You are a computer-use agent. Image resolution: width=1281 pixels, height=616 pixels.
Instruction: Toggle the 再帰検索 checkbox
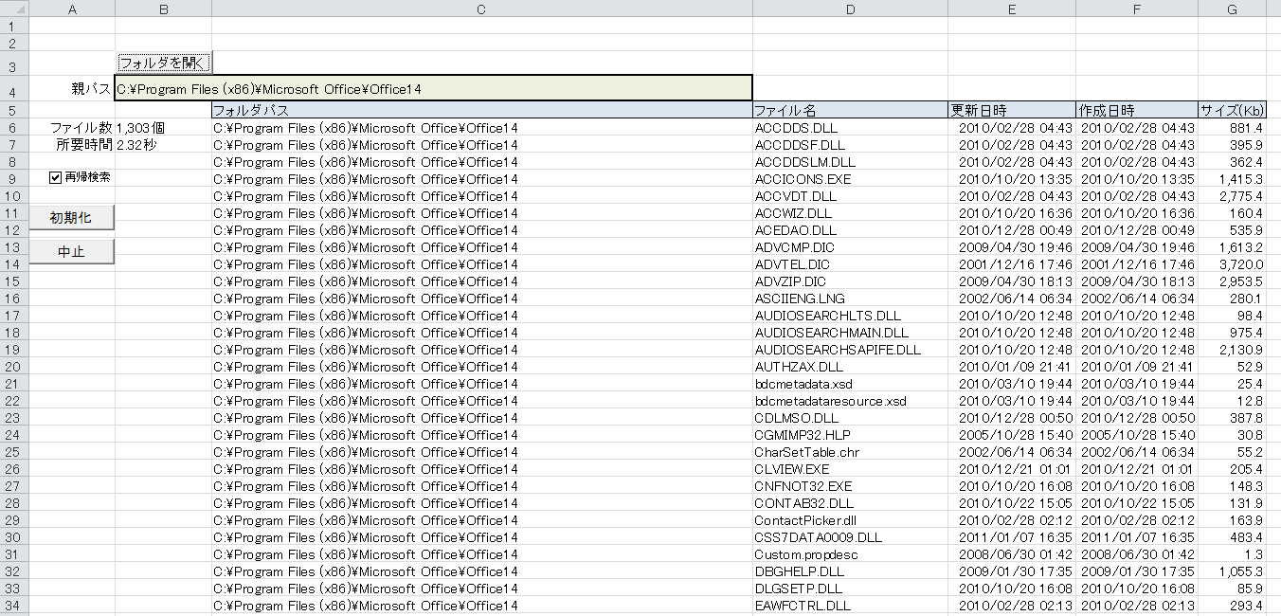pyautogui.click(x=56, y=177)
